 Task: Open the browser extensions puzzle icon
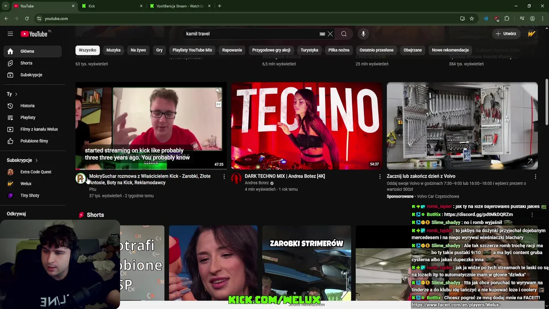(507, 18)
